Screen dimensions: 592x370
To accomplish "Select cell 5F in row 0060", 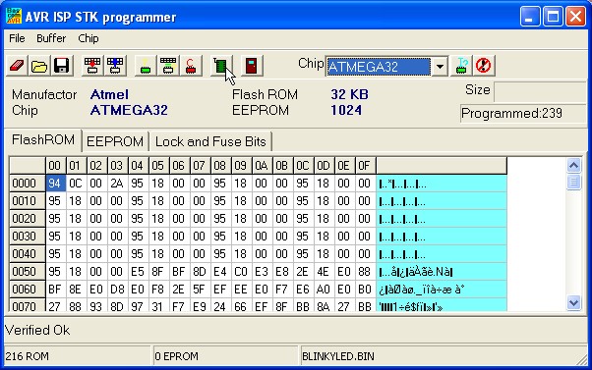I will point(200,290).
